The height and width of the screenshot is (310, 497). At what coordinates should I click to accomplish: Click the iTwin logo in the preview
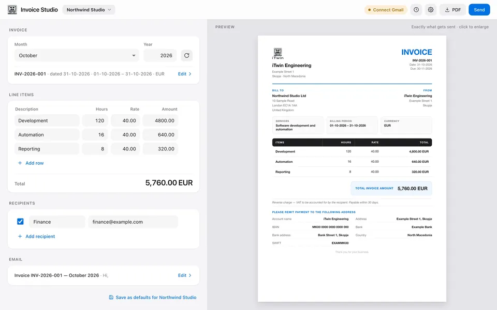[x=277, y=53]
